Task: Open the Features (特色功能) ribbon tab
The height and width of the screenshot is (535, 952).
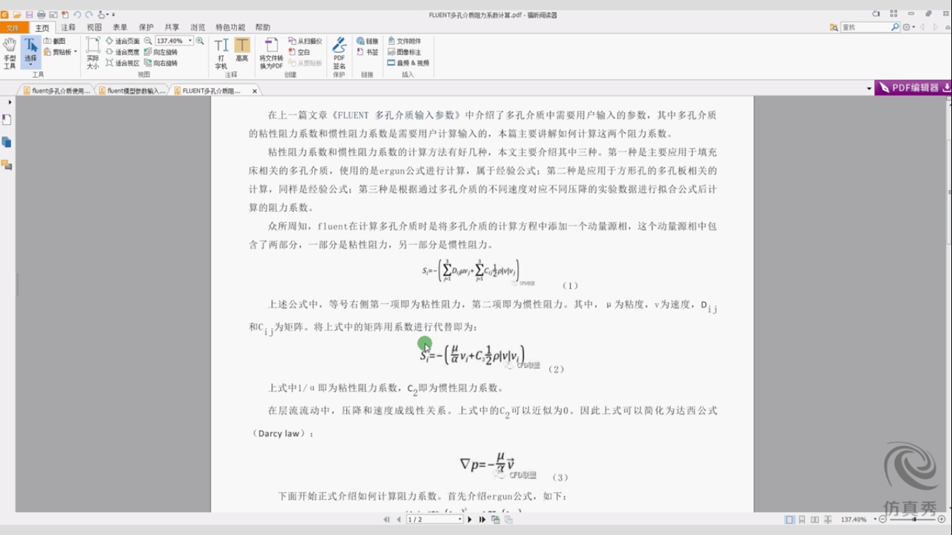Action: (230, 27)
